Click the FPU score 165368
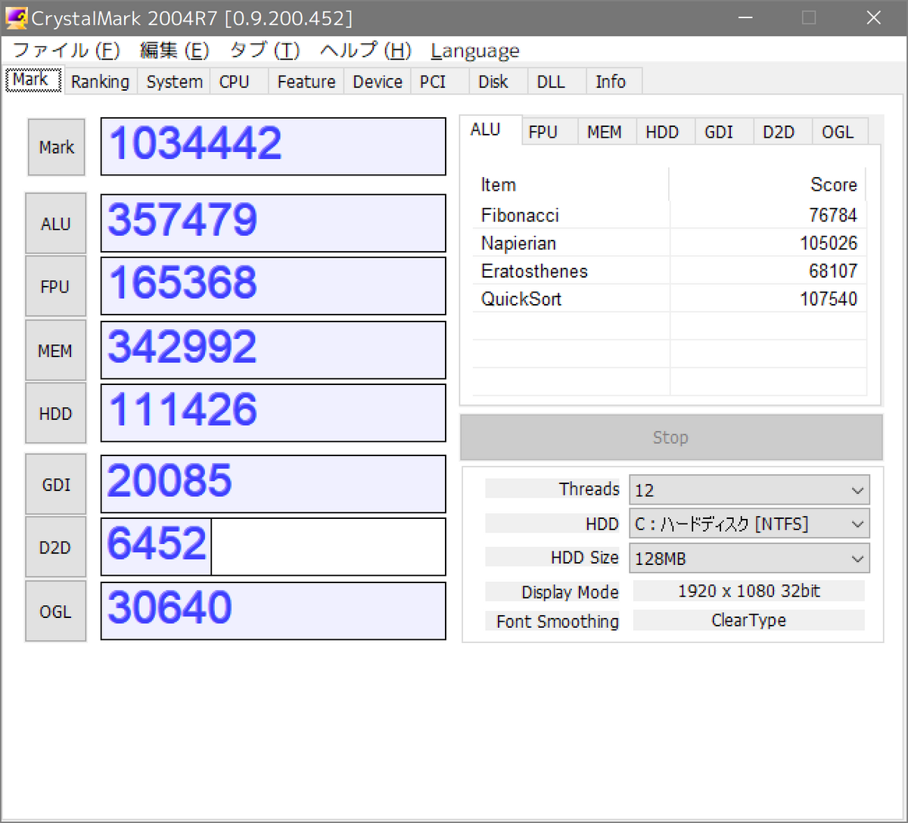 click(x=273, y=286)
